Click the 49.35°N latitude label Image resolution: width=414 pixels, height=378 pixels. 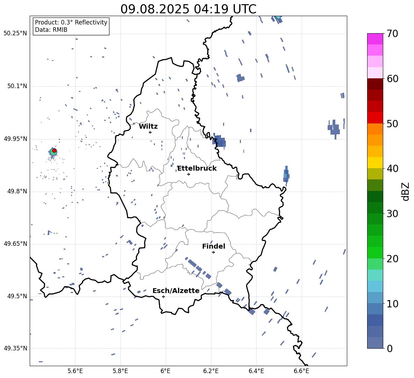[x=15, y=348]
